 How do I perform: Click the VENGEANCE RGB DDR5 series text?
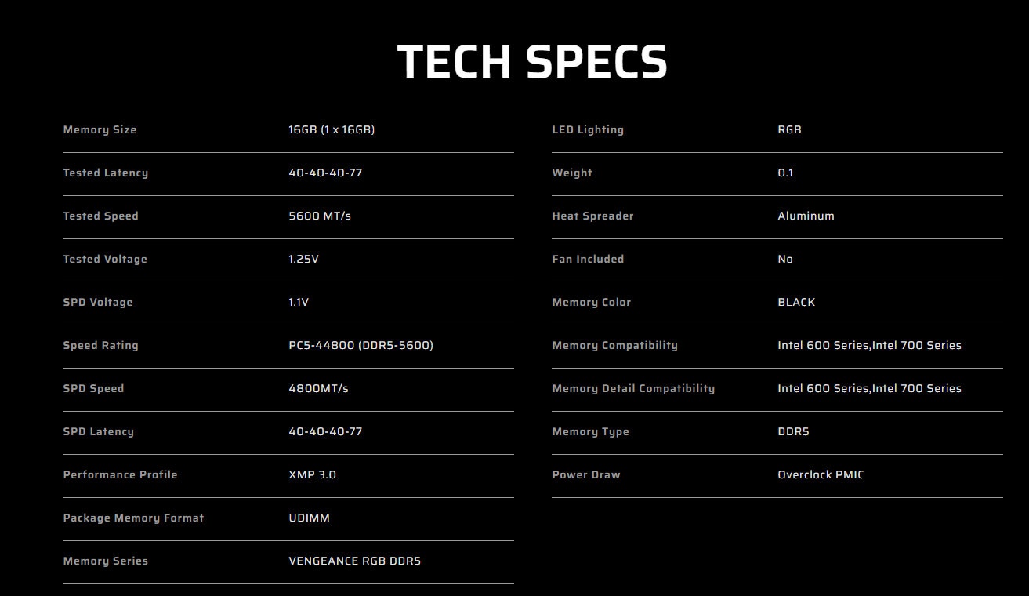click(354, 561)
